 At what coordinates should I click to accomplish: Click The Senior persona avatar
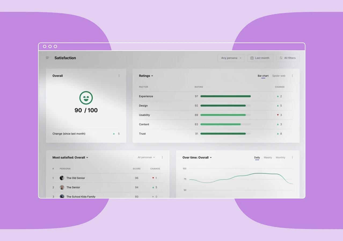tap(62, 187)
